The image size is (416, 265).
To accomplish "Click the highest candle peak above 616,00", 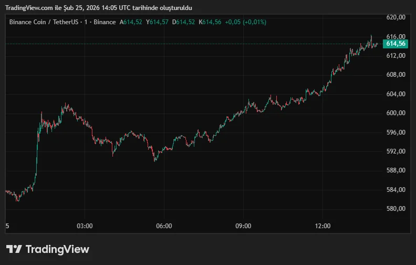I will tap(371, 36).
